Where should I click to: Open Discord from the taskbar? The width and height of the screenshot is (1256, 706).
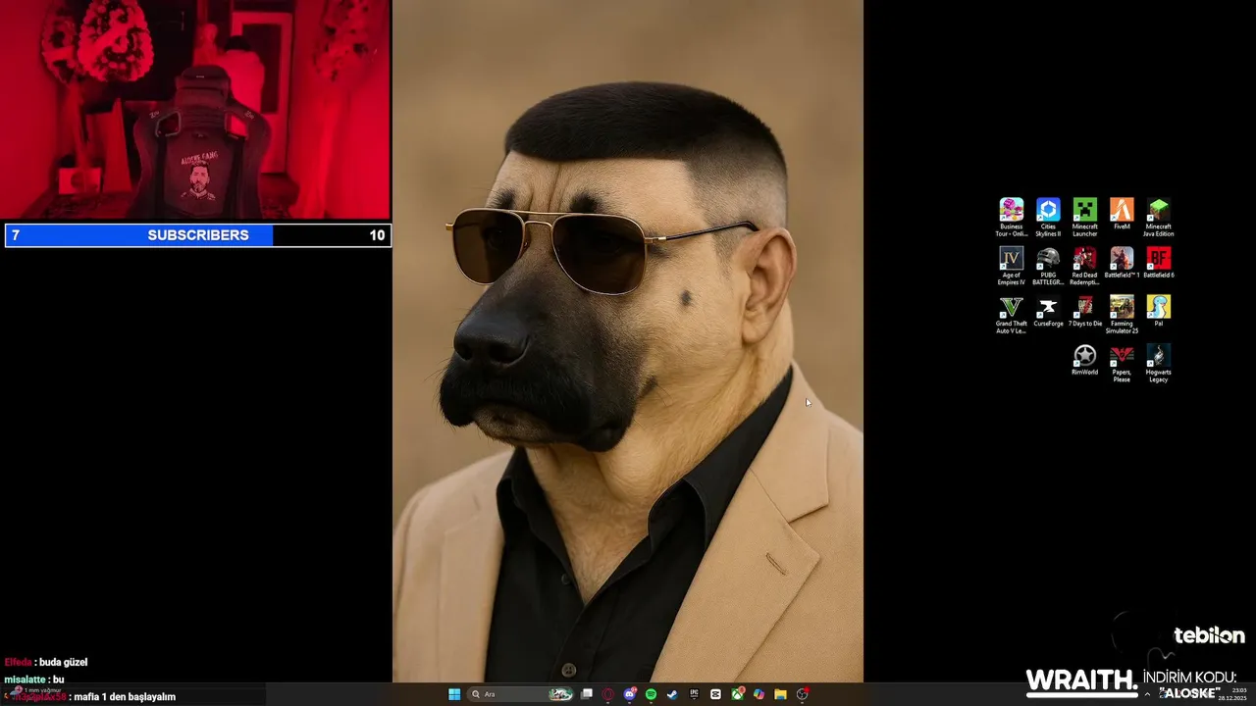[x=630, y=694]
